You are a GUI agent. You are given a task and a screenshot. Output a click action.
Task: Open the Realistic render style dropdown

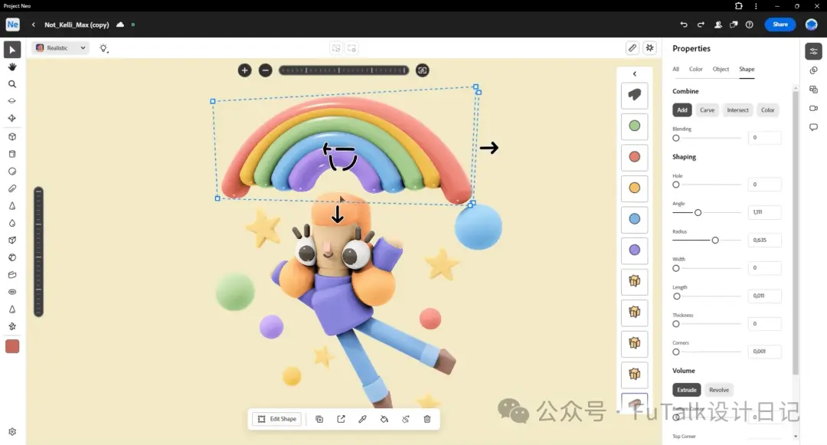coord(60,48)
